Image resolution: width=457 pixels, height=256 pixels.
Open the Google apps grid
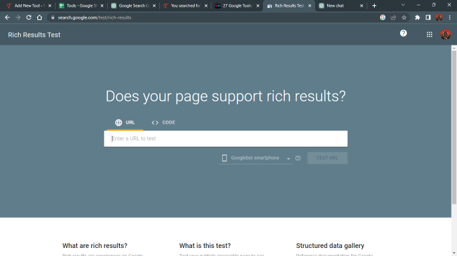(430, 35)
